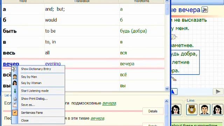Viewport: 224px width, 126px height.
Task: Select the word 'весь' in table
Action: tap(9, 53)
